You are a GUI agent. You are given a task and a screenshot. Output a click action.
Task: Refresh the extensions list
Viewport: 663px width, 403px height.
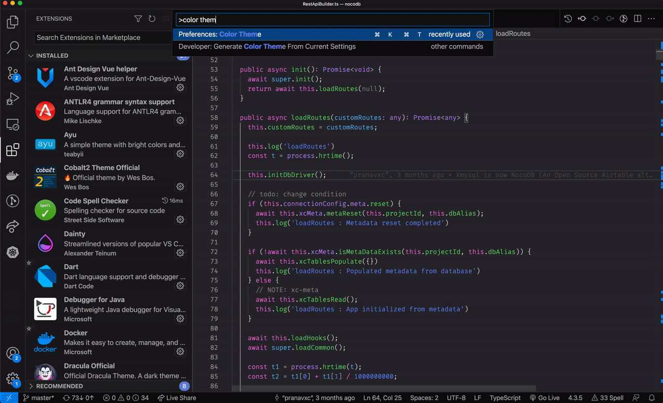152,19
